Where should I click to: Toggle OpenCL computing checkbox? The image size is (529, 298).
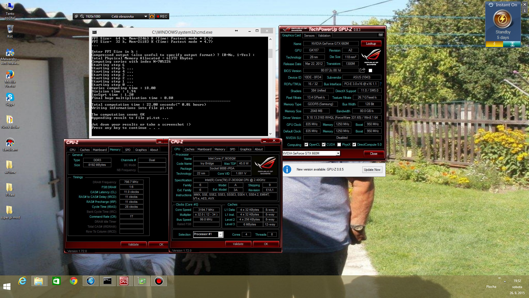point(306,145)
